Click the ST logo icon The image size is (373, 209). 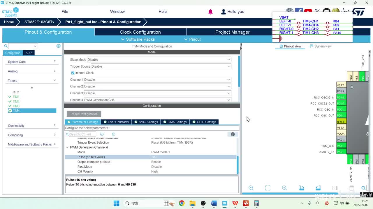tap(358, 12)
